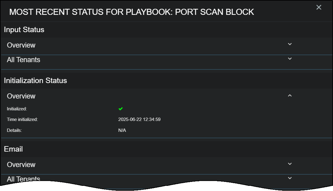Click the "Time initialized:" field label
This screenshot has height=191, width=333.
(x=22, y=119)
